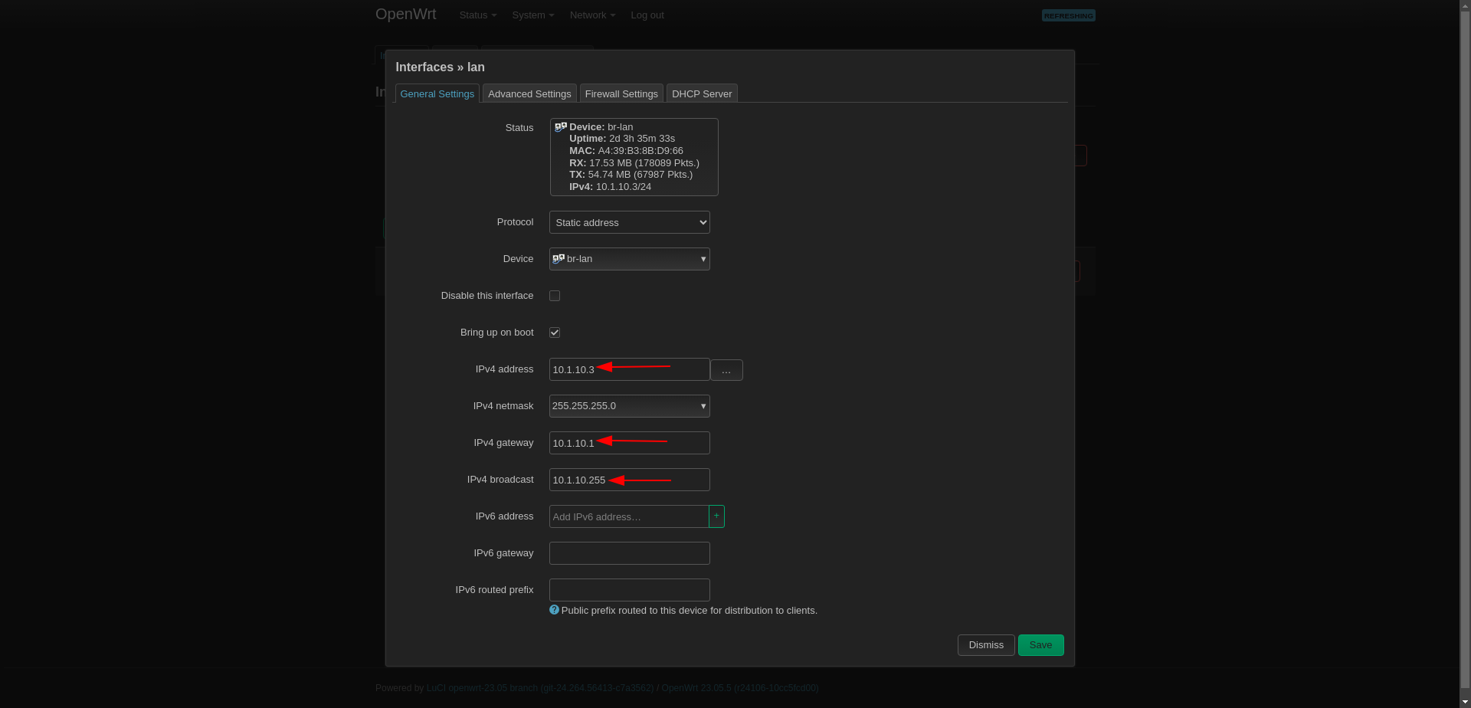Open the Network menu in top navigation

click(592, 15)
